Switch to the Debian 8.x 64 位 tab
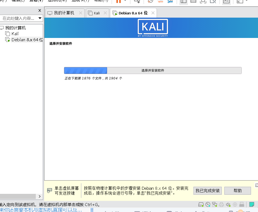The height and width of the screenshot is (212, 258). [x=133, y=13]
